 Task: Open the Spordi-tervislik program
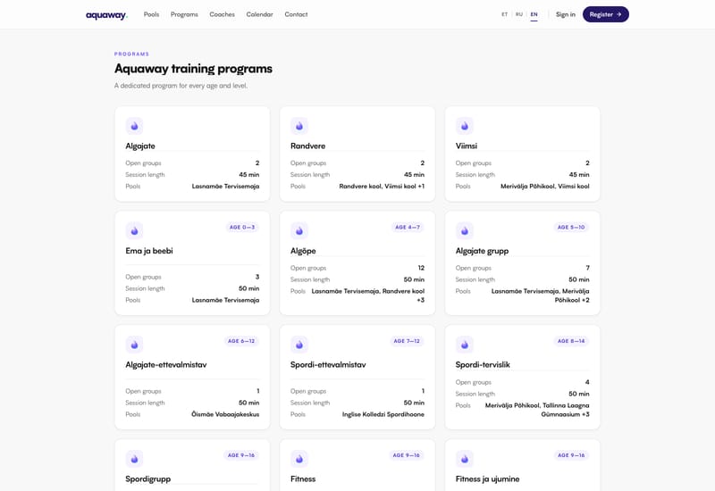483,365
